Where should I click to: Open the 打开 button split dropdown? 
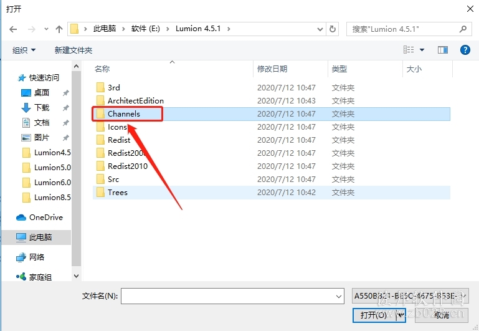point(401,315)
